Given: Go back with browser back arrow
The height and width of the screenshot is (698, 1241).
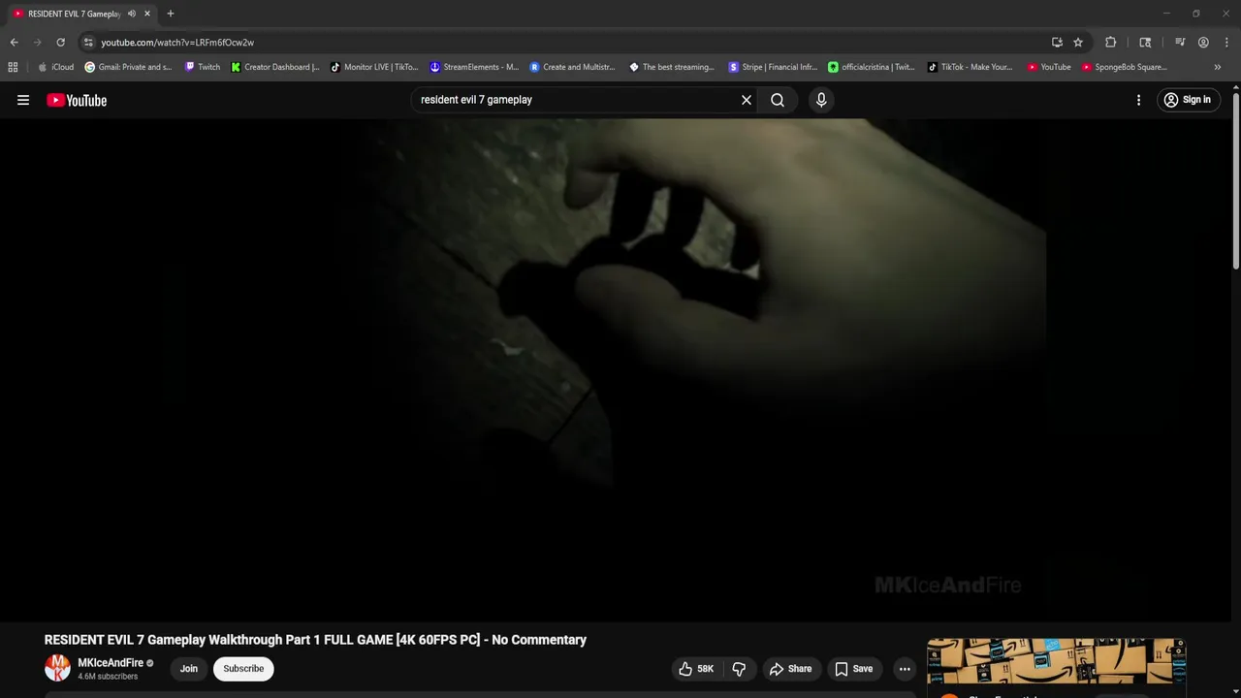Looking at the screenshot, I should click(x=14, y=43).
